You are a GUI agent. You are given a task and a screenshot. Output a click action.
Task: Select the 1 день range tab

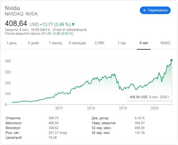11,43
